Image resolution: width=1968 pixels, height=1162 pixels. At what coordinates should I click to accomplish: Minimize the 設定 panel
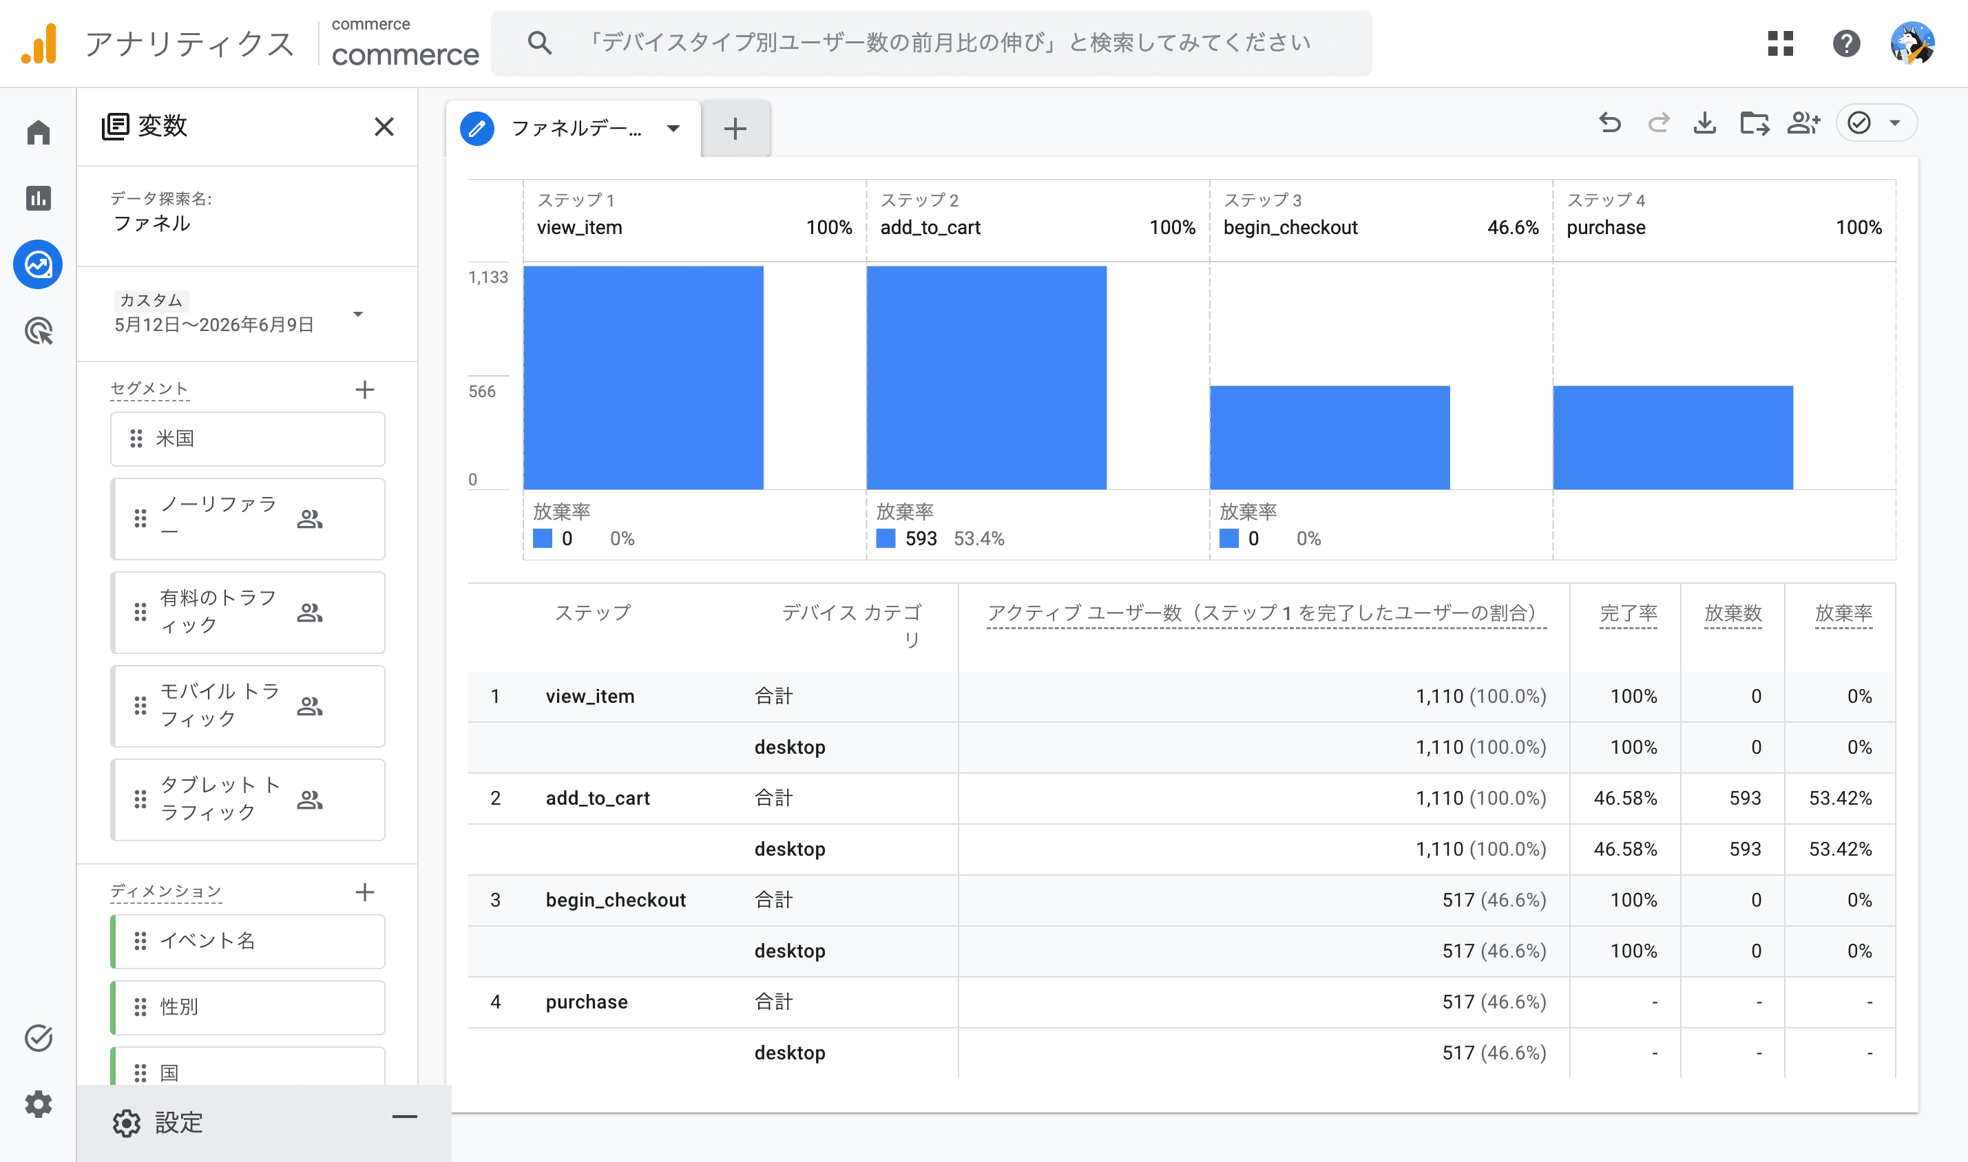click(405, 1117)
